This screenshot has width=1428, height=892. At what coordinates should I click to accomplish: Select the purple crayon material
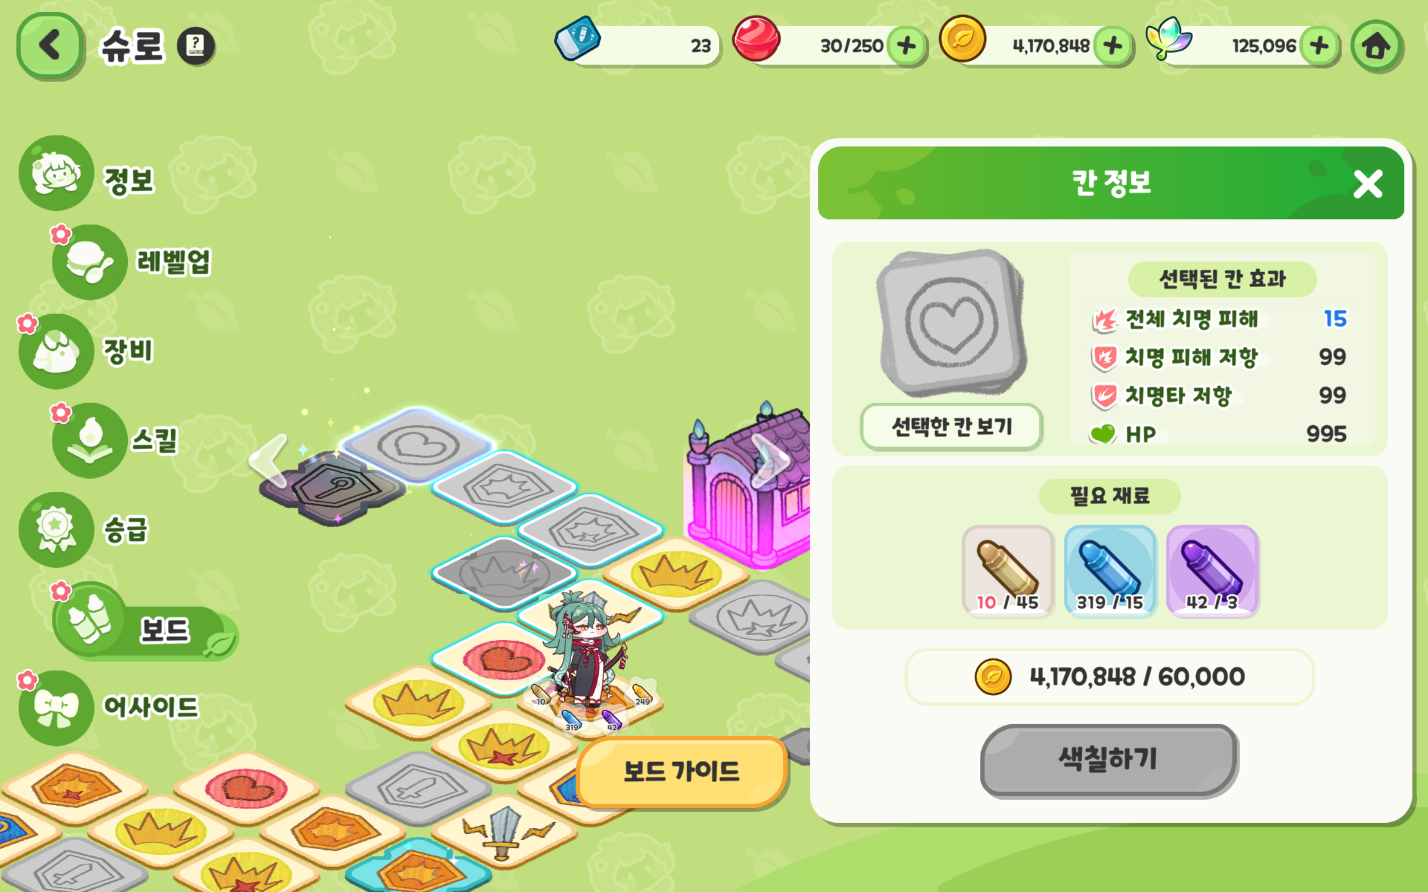tap(1213, 571)
